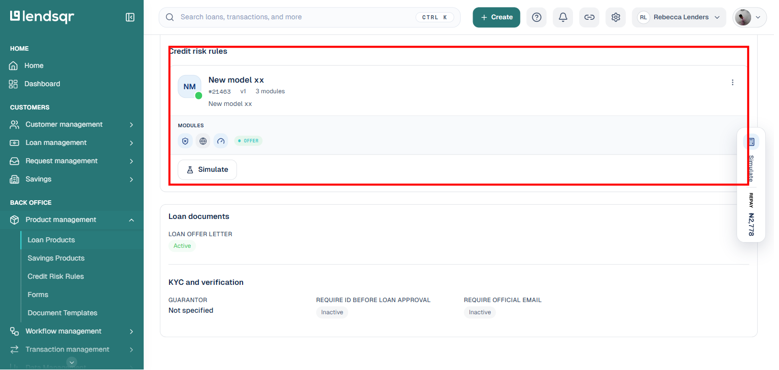Click the Simulate button under modules

[x=207, y=170]
